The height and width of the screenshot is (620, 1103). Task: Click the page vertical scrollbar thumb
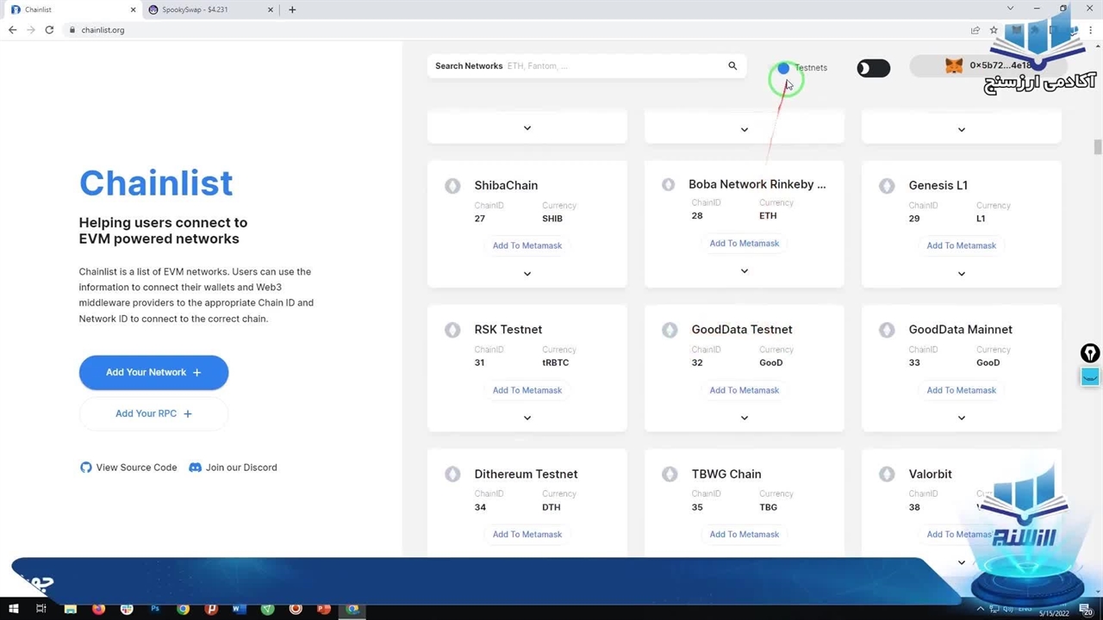(x=1098, y=147)
